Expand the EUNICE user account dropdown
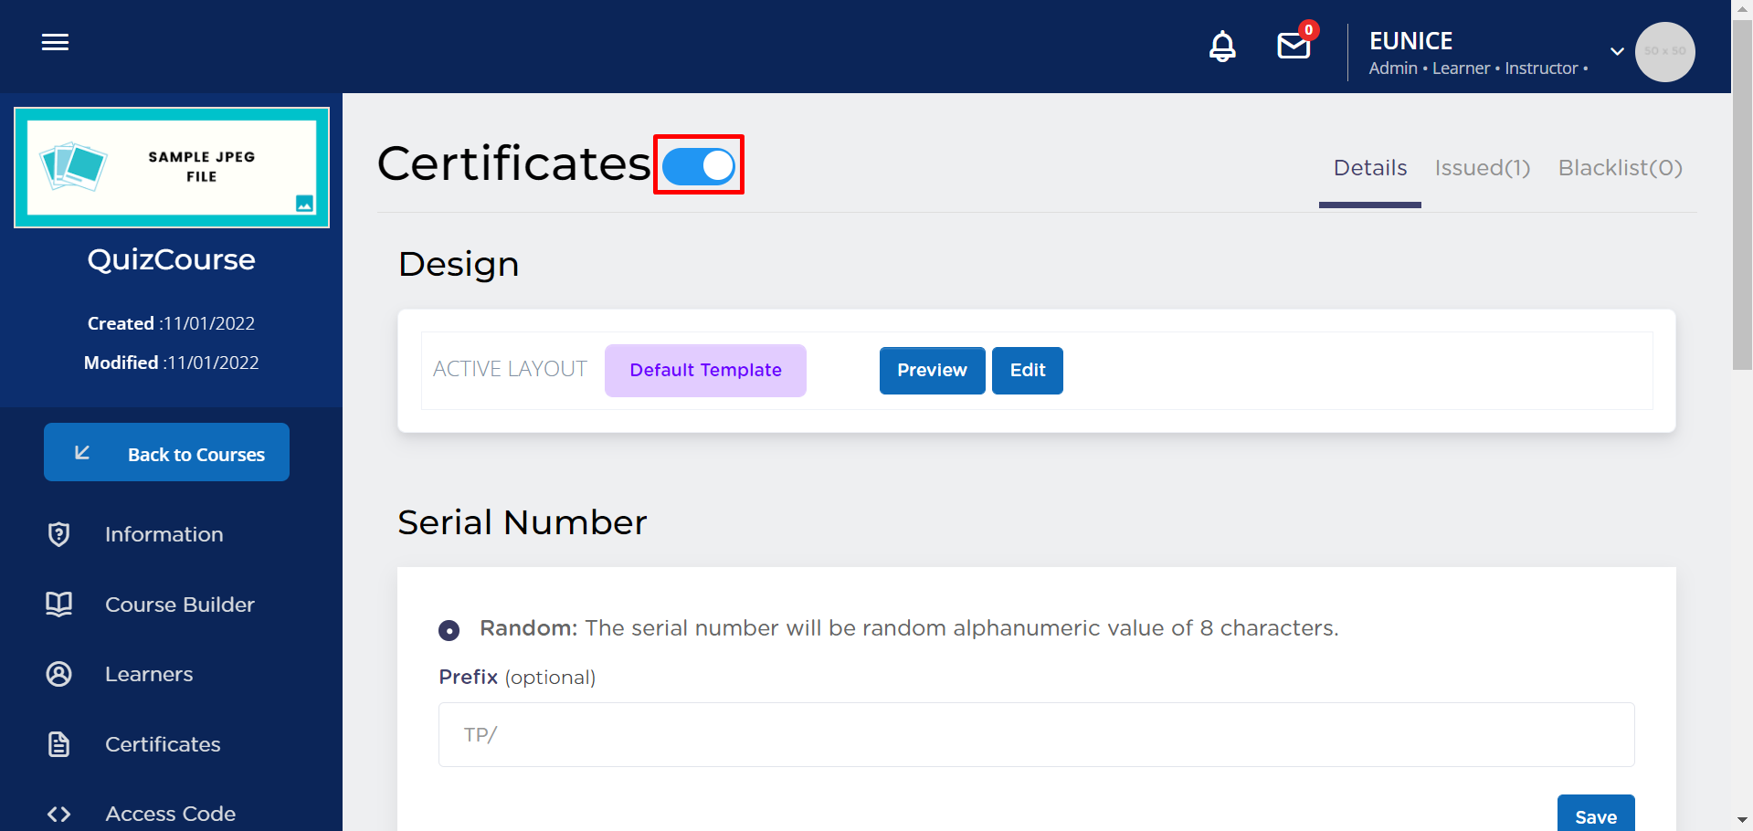 pos(1617,51)
